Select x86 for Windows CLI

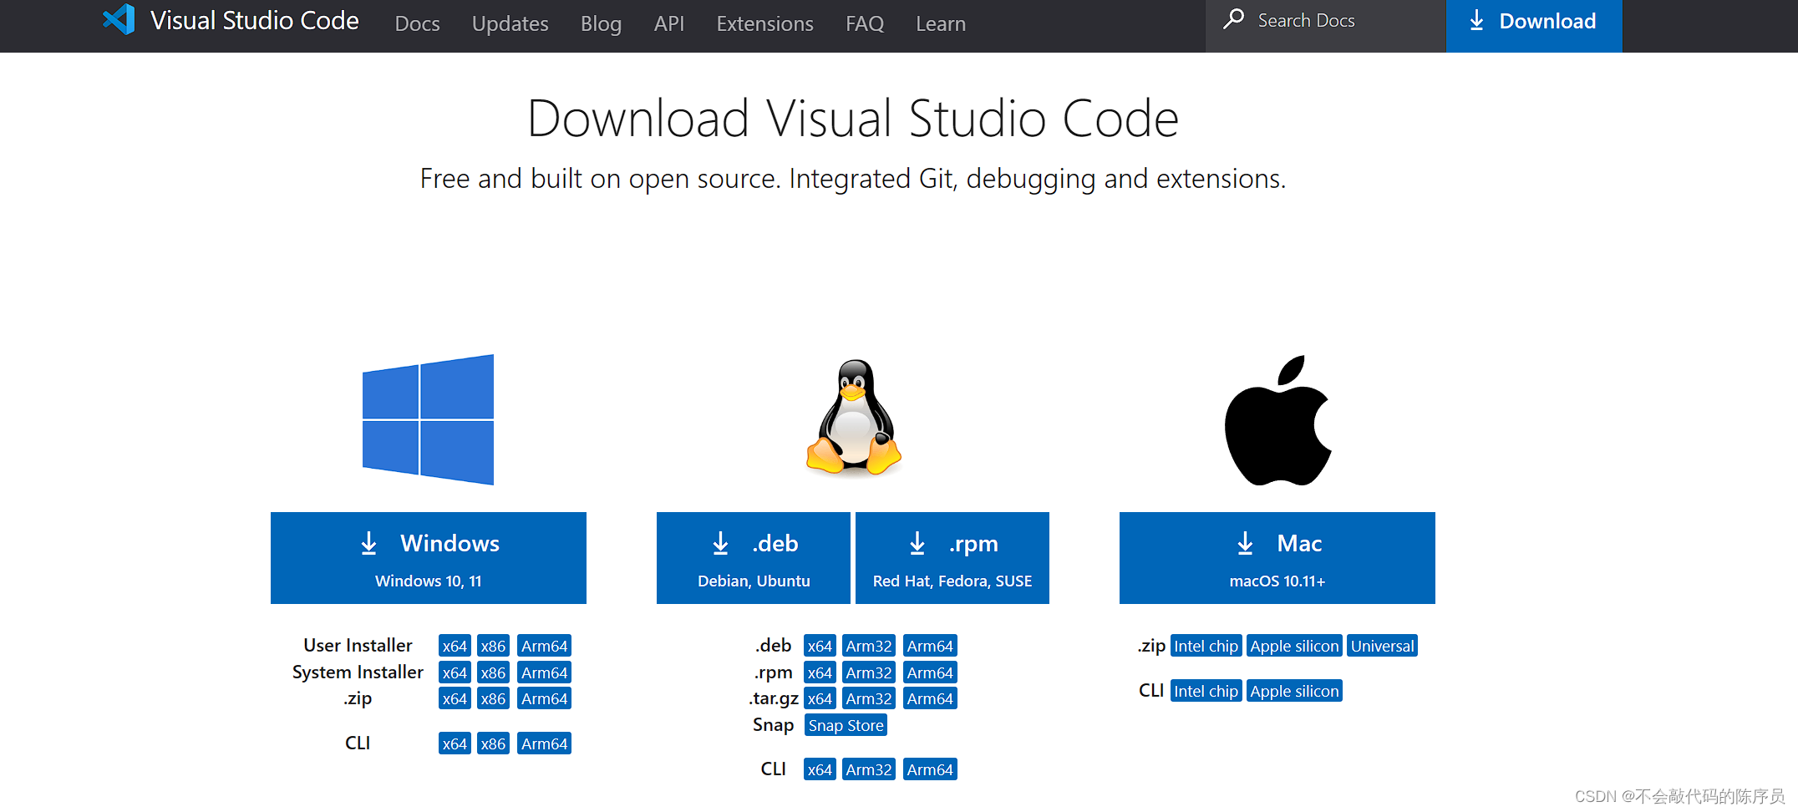click(493, 743)
